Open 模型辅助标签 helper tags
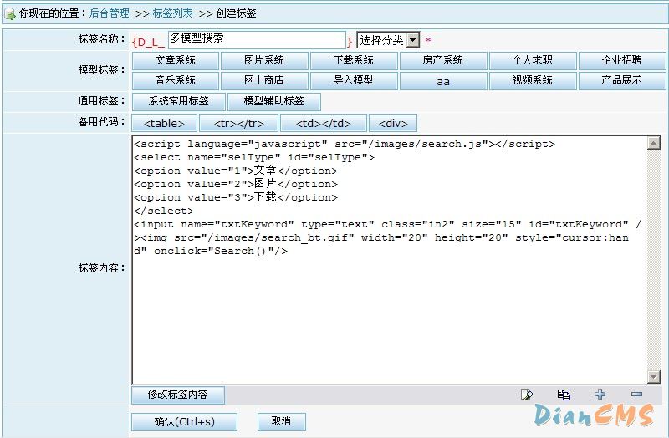The image size is (669, 438). tap(274, 101)
